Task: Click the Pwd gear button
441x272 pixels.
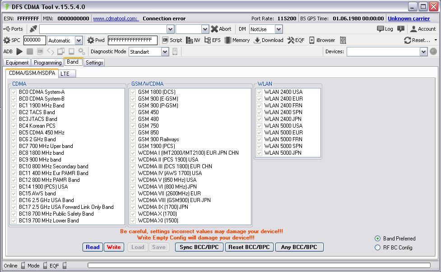Action: (96, 40)
